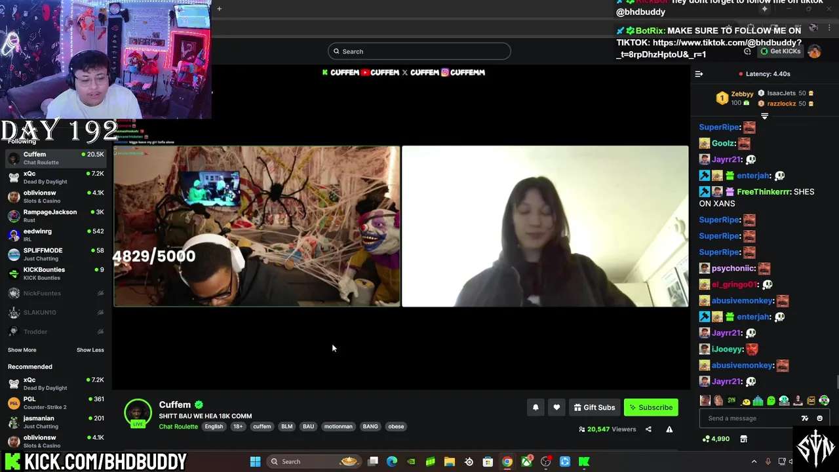839x472 pixels.
Task: Open SPLIFFMODE channel in sidebar
Action: (x=56, y=254)
